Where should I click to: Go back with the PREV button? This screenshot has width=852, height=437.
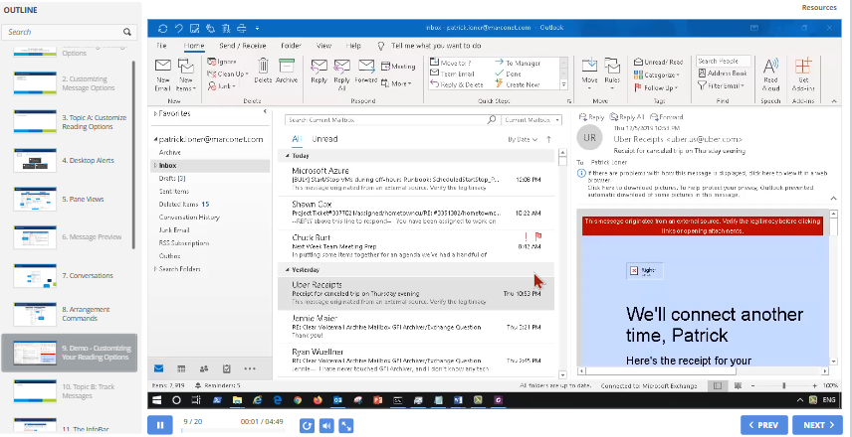[x=765, y=425]
